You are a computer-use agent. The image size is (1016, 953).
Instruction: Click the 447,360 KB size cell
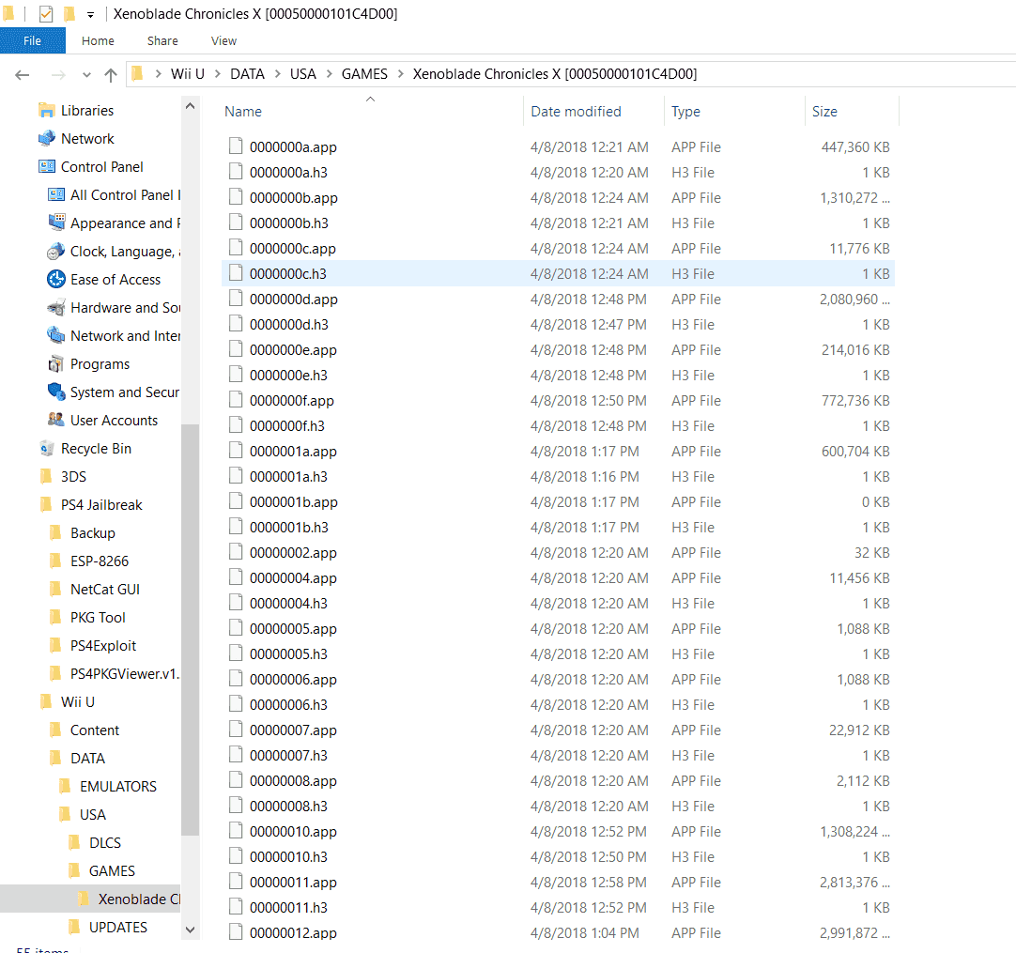tap(855, 147)
